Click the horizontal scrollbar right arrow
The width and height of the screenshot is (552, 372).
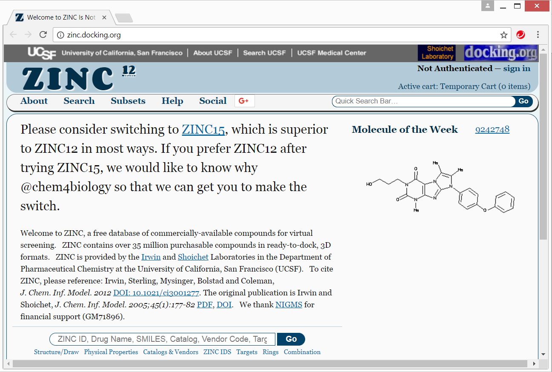tap(535, 364)
